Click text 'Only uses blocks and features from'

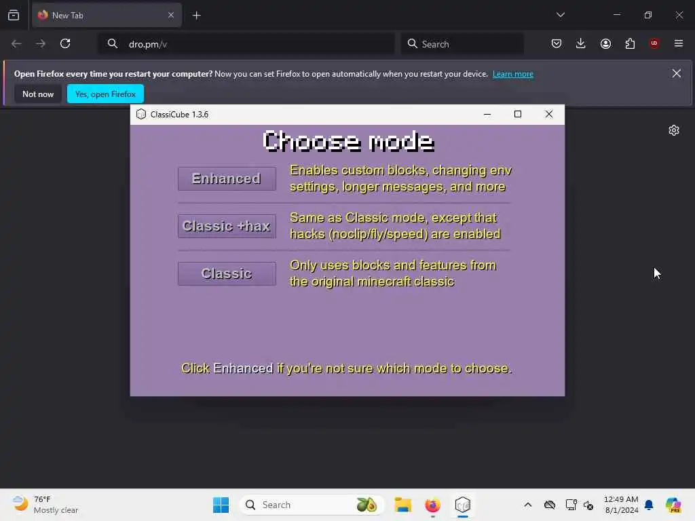pyautogui.click(x=393, y=265)
